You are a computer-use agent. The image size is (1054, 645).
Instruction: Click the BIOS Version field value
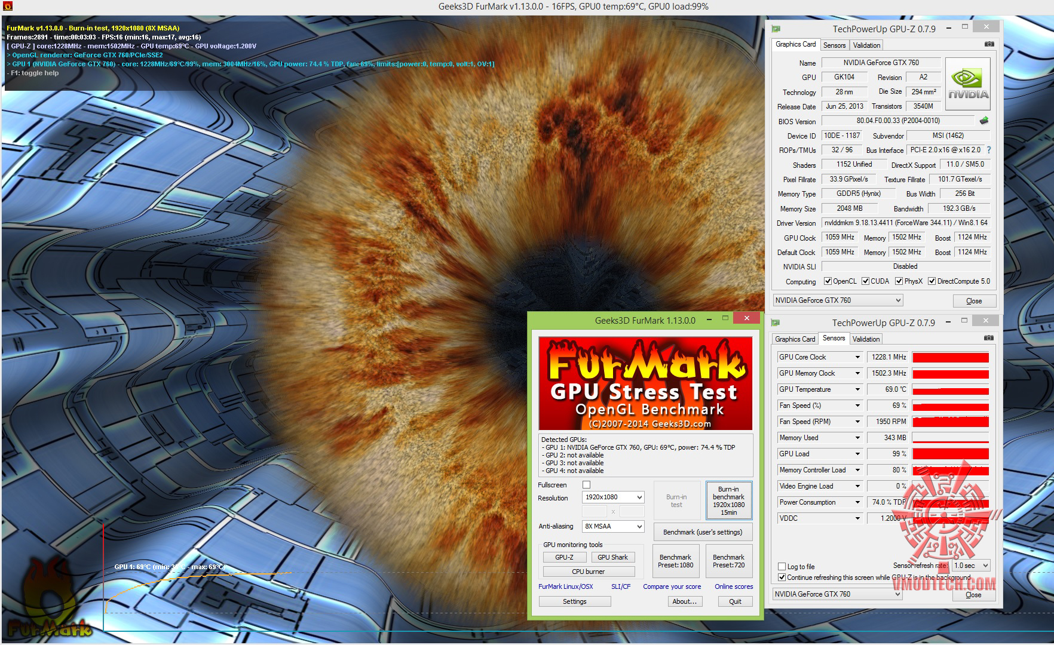pyautogui.click(x=897, y=121)
